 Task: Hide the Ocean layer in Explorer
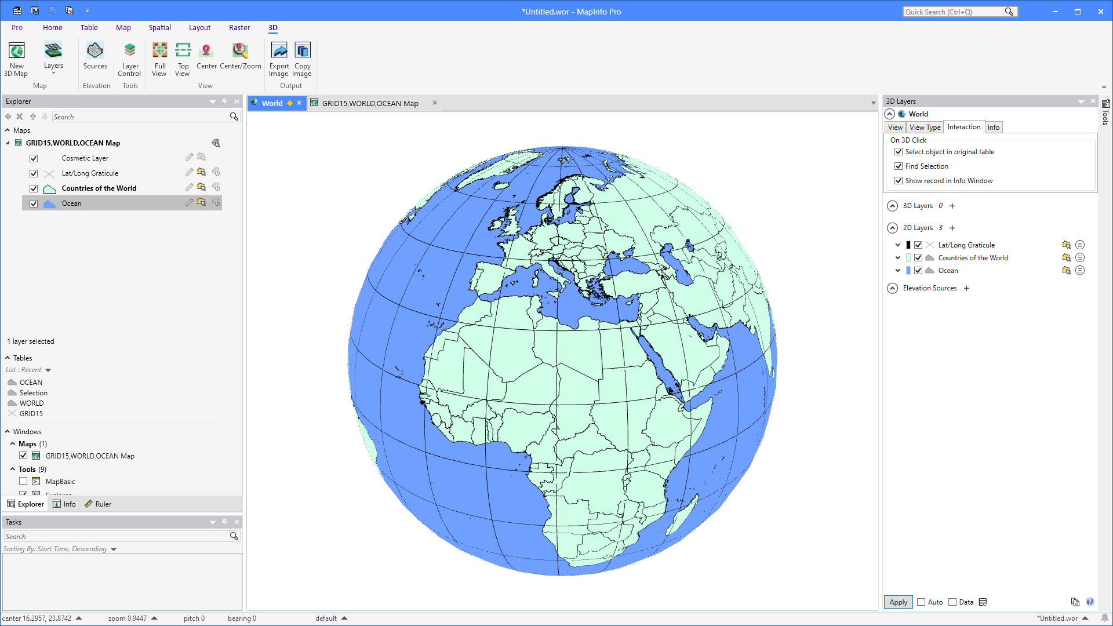pos(34,203)
